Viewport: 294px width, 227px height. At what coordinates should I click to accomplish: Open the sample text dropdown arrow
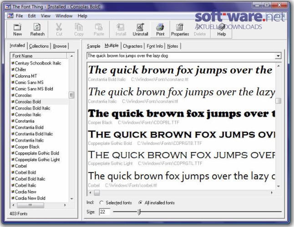tap(278, 56)
